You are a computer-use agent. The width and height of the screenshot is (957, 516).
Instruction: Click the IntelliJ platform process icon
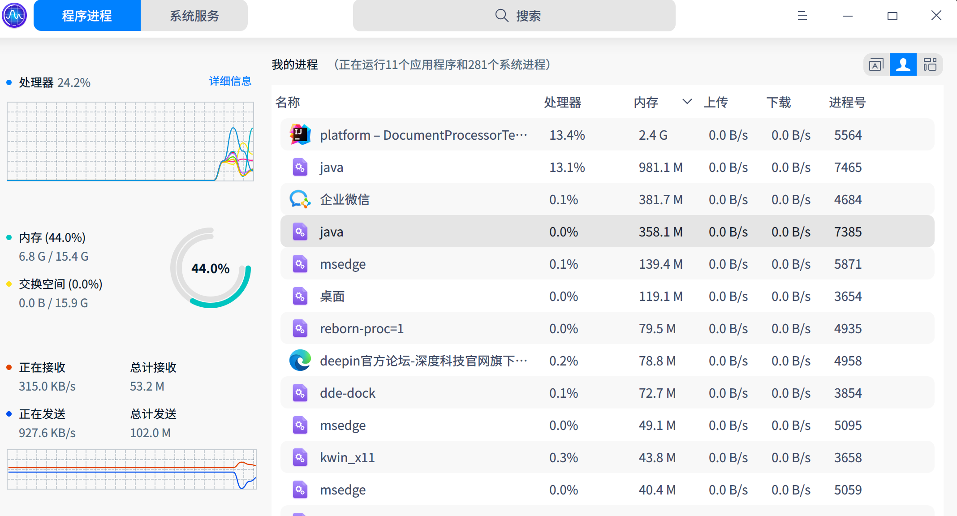click(300, 135)
